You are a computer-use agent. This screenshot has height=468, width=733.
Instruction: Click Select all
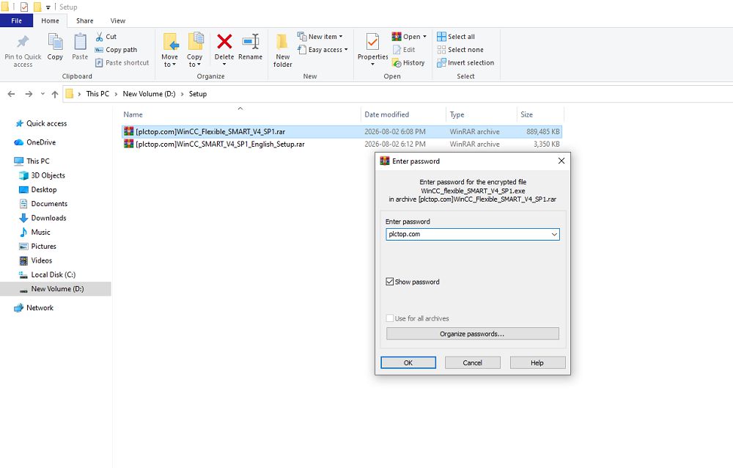pos(456,37)
